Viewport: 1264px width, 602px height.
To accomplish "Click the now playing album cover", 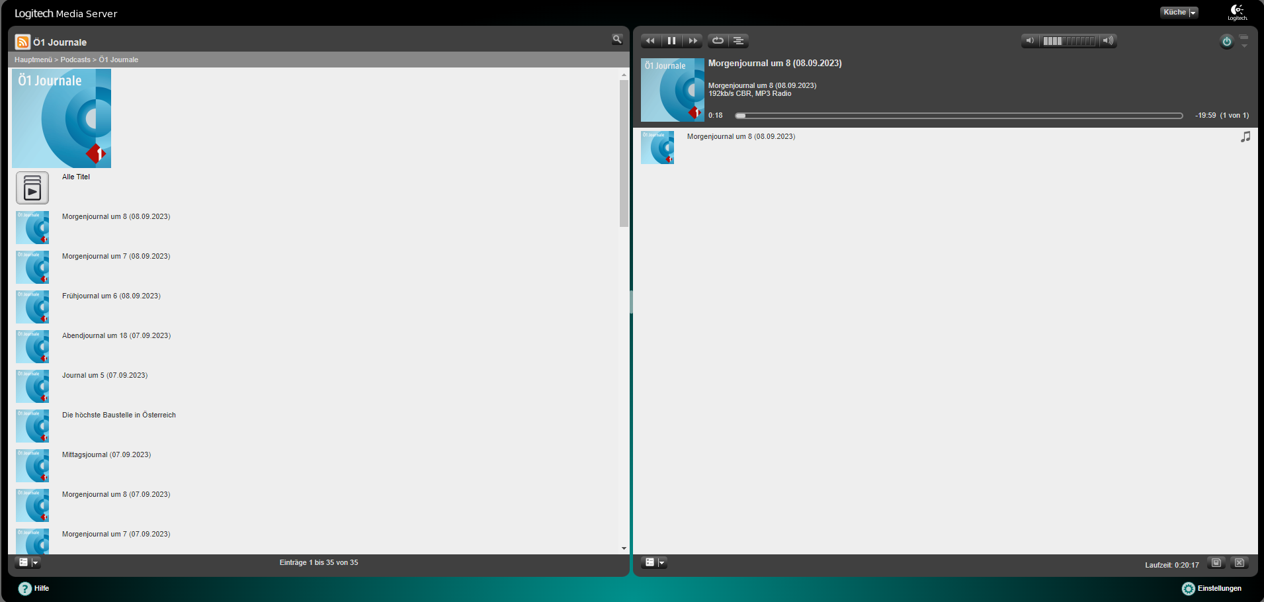I will [673, 90].
